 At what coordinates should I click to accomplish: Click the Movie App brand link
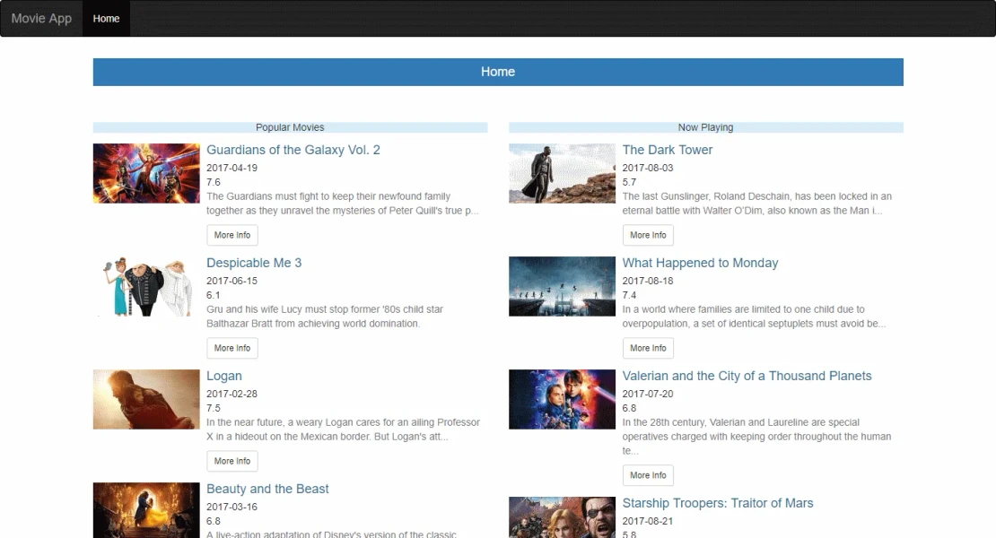click(40, 18)
